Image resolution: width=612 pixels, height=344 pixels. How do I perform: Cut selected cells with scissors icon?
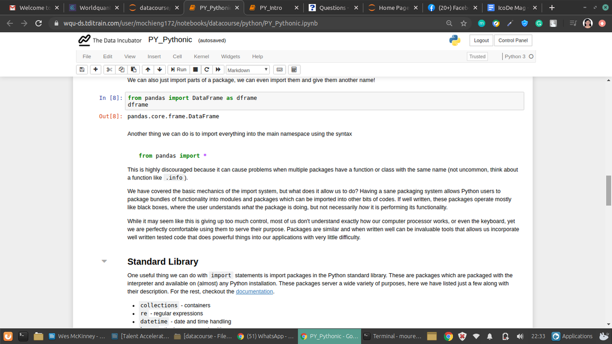pos(110,70)
